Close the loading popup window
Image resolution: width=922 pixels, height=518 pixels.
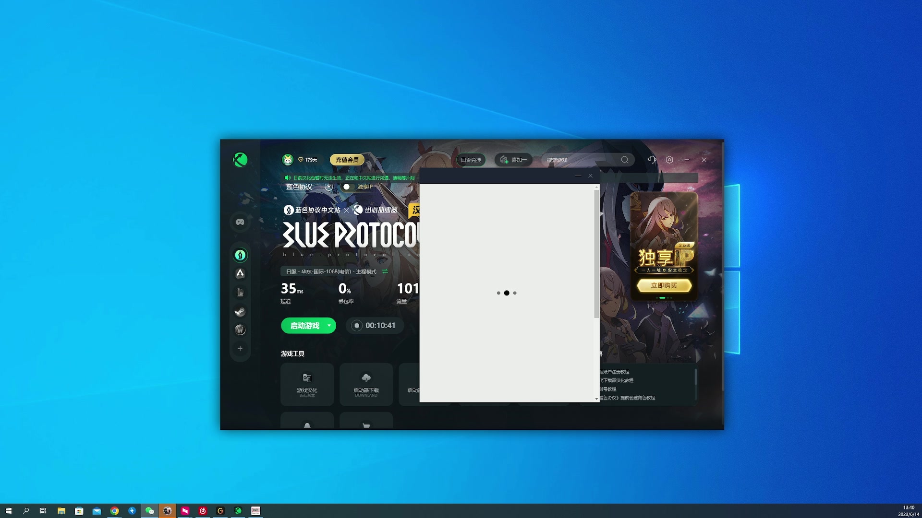pyautogui.click(x=591, y=176)
